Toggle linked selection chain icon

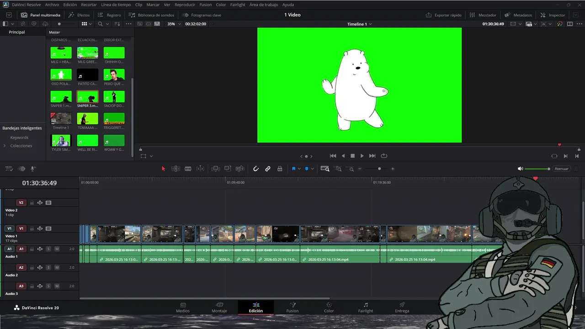(268, 169)
